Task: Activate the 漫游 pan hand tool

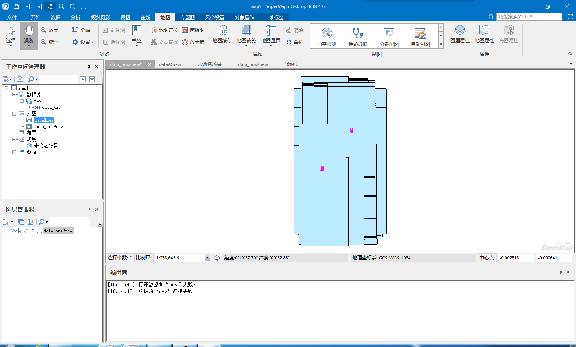Action: click(x=29, y=36)
